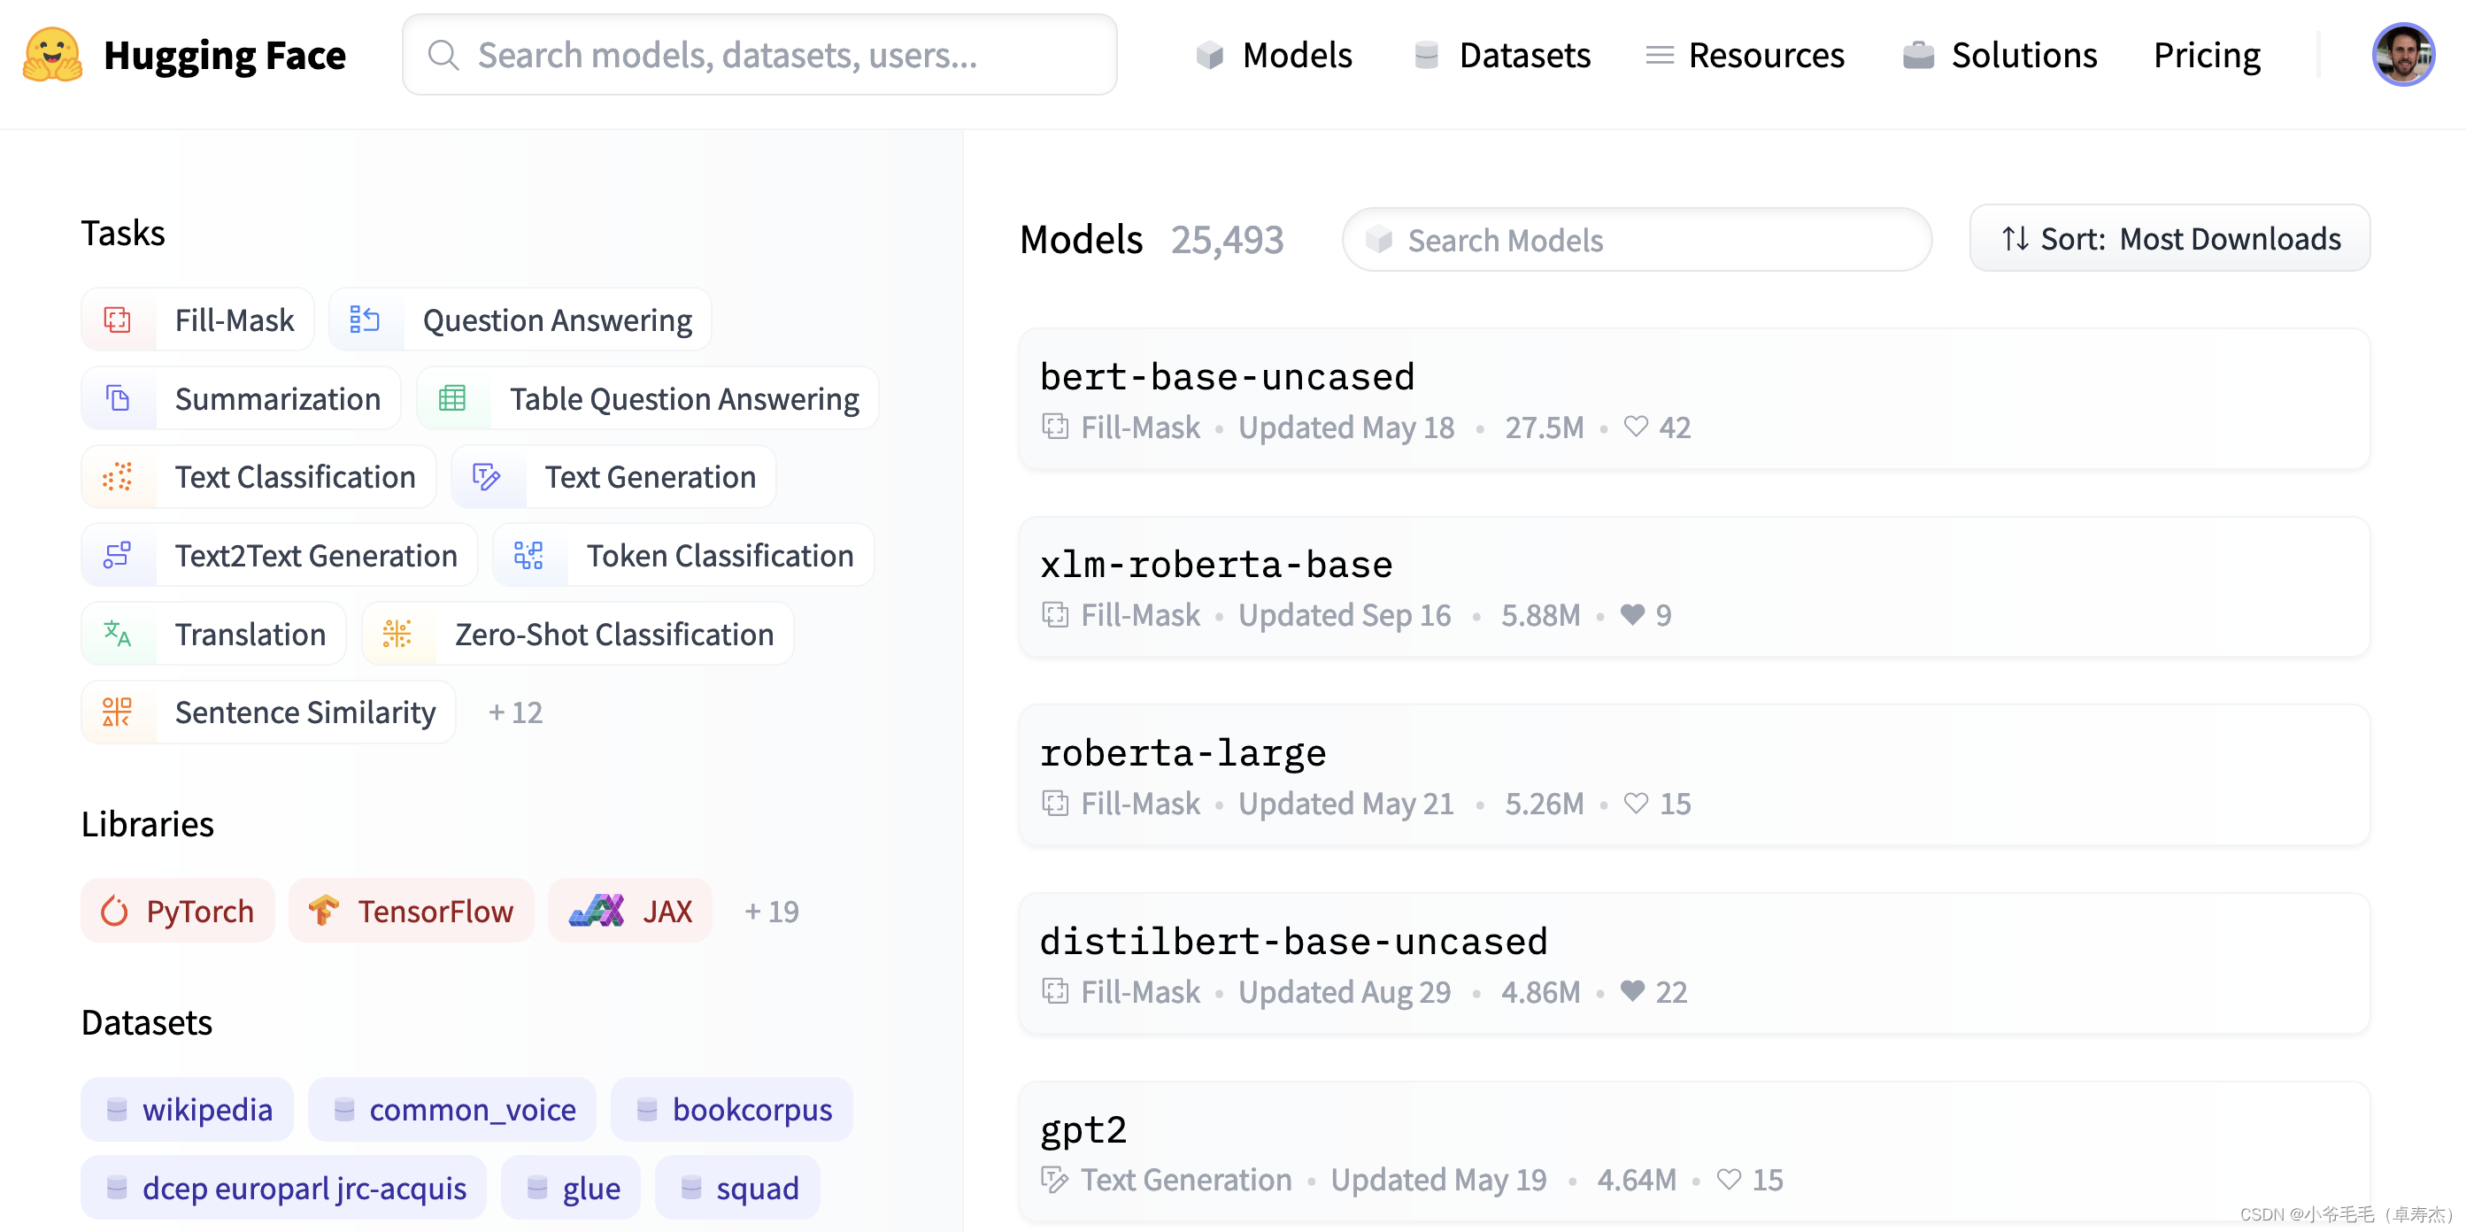Click the Zero-Shot Classification task icon
This screenshot has height=1232, width=2466.
pos(397,634)
